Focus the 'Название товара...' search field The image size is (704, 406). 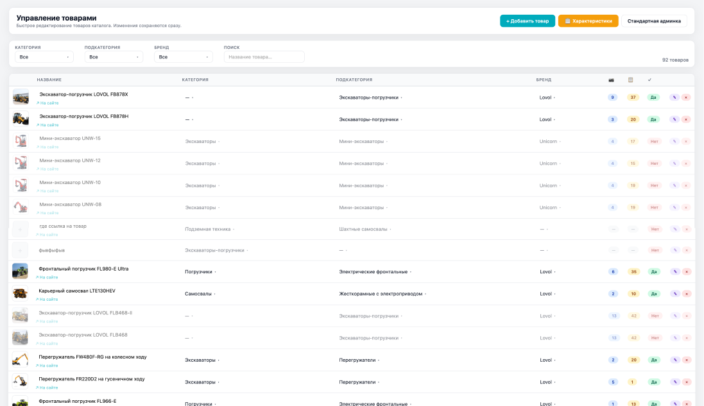264,57
